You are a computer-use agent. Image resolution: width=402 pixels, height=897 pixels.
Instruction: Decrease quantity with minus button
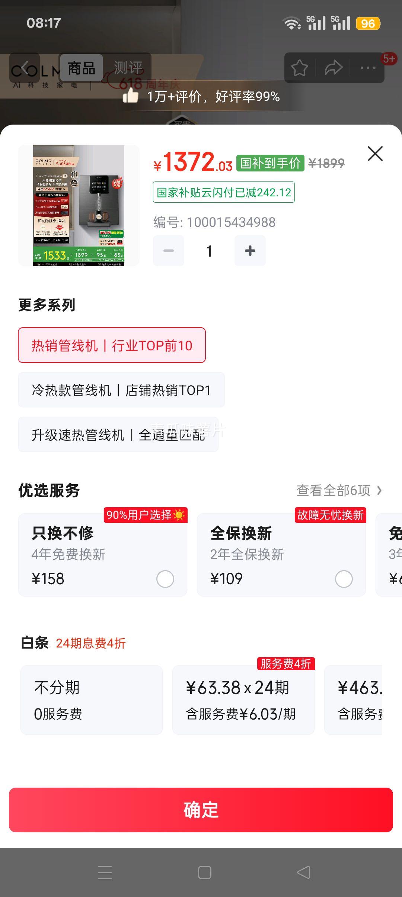(169, 251)
